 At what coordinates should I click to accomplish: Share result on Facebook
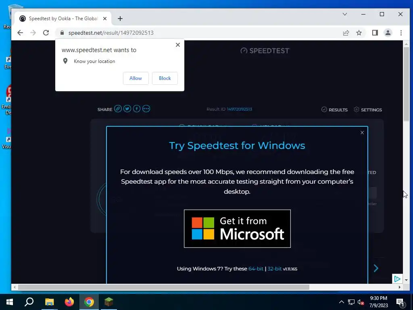[137, 109]
